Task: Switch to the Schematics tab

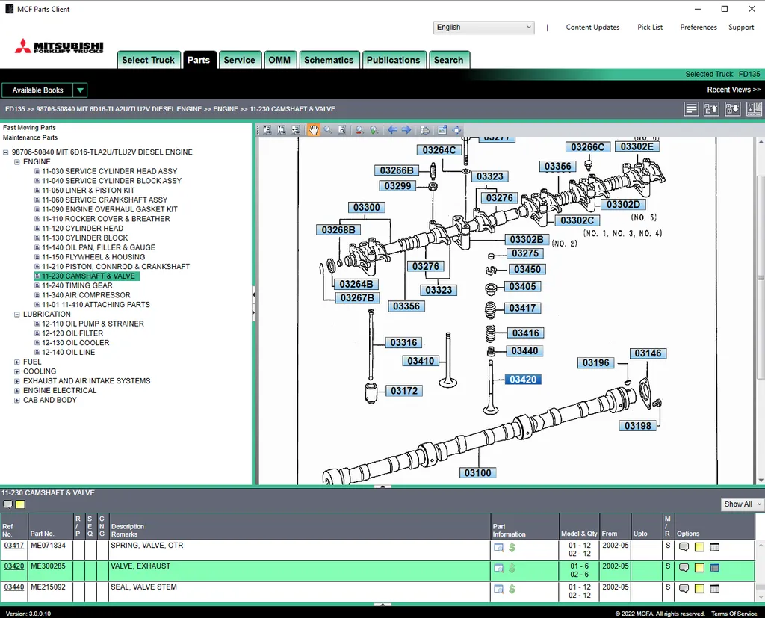Action: 329,60
